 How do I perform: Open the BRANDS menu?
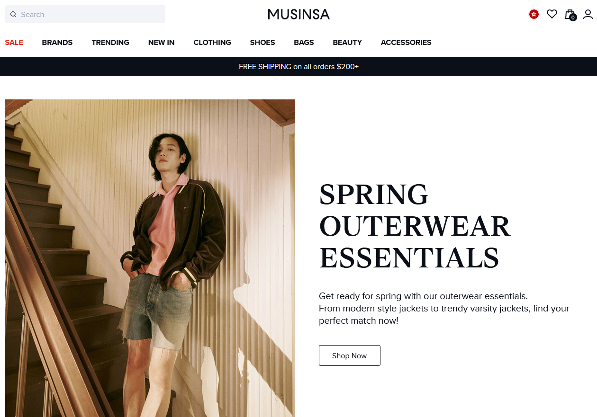point(57,43)
